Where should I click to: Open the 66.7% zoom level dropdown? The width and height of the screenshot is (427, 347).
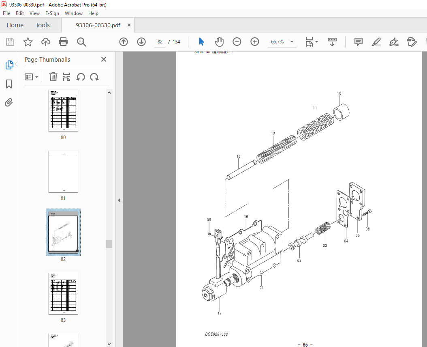(292, 42)
